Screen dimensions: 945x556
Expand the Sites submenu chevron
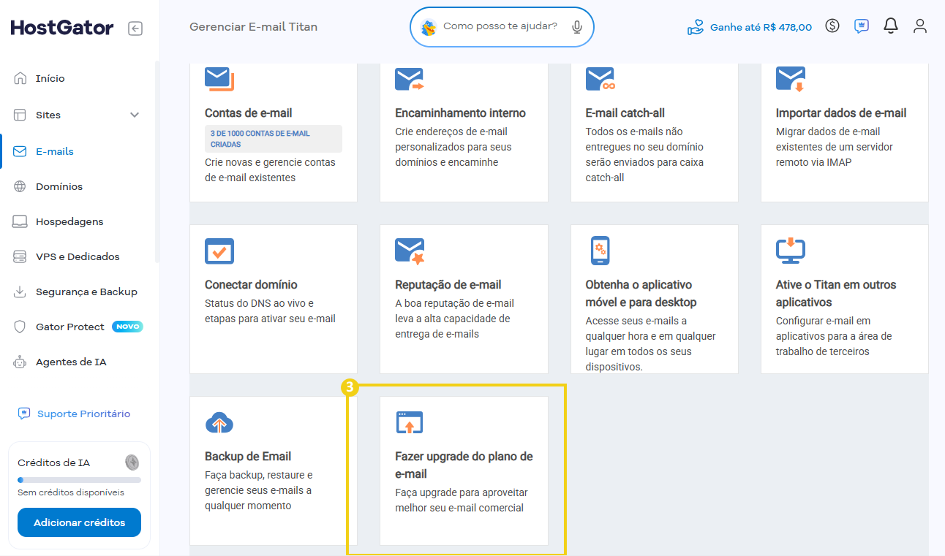click(134, 115)
